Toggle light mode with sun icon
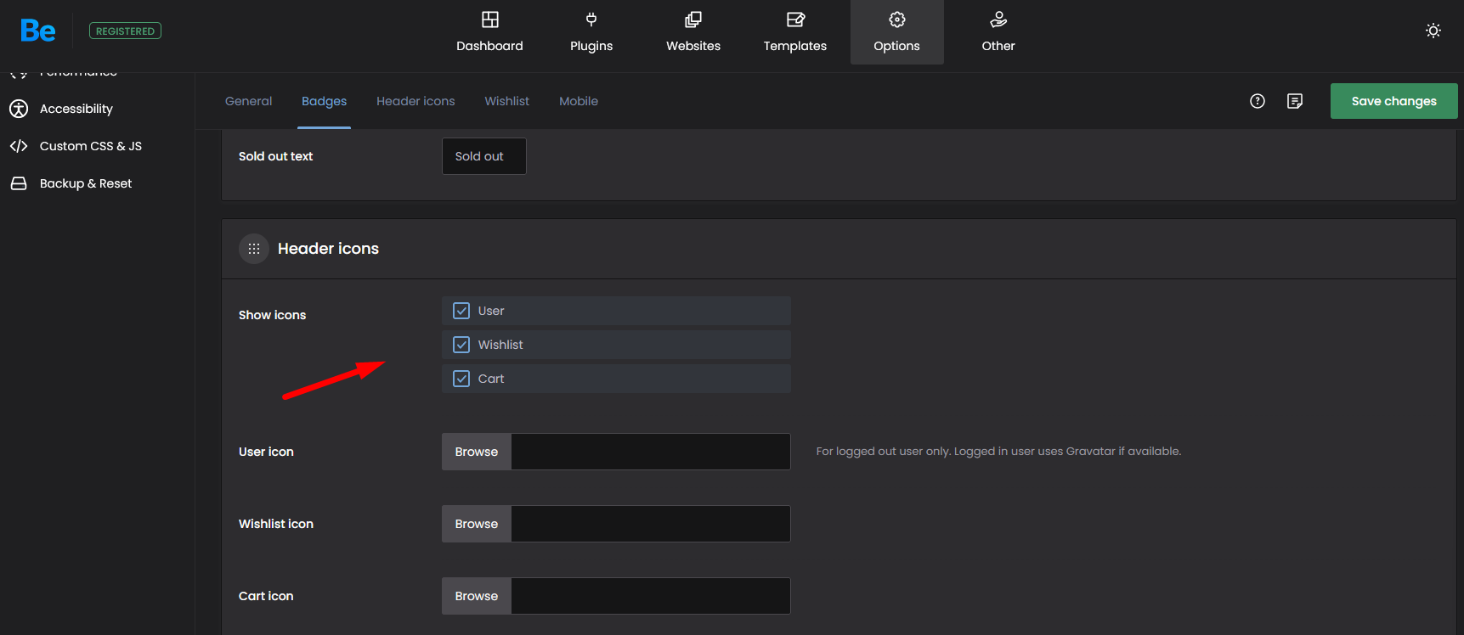This screenshot has width=1464, height=635. pyautogui.click(x=1433, y=31)
